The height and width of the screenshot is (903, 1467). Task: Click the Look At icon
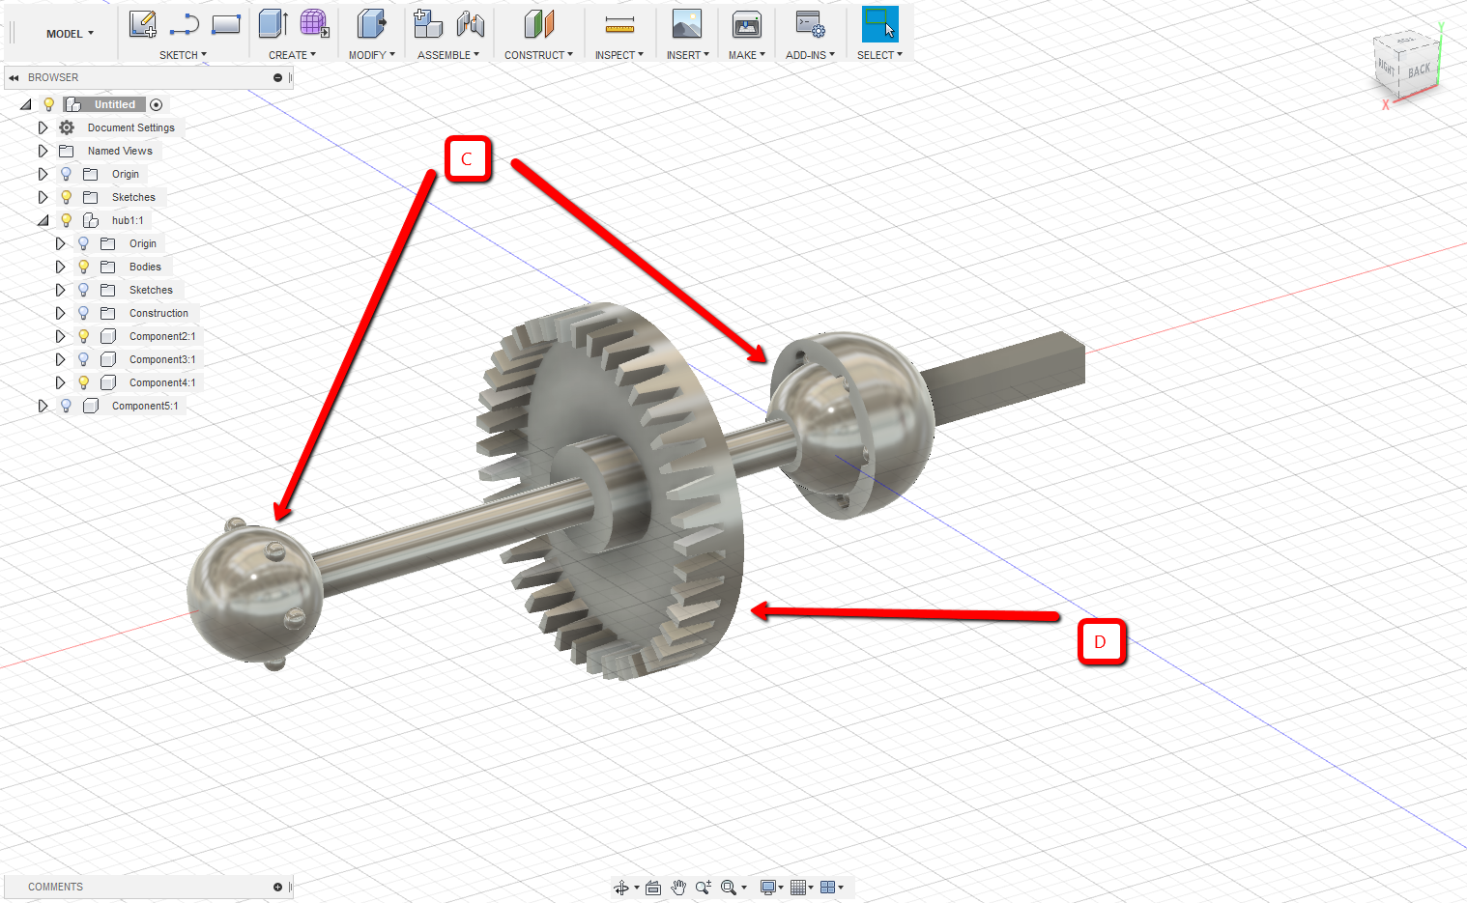(x=653, y=888)
